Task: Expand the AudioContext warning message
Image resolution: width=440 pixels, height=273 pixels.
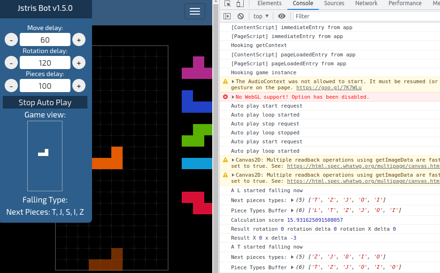Action: 233,81
